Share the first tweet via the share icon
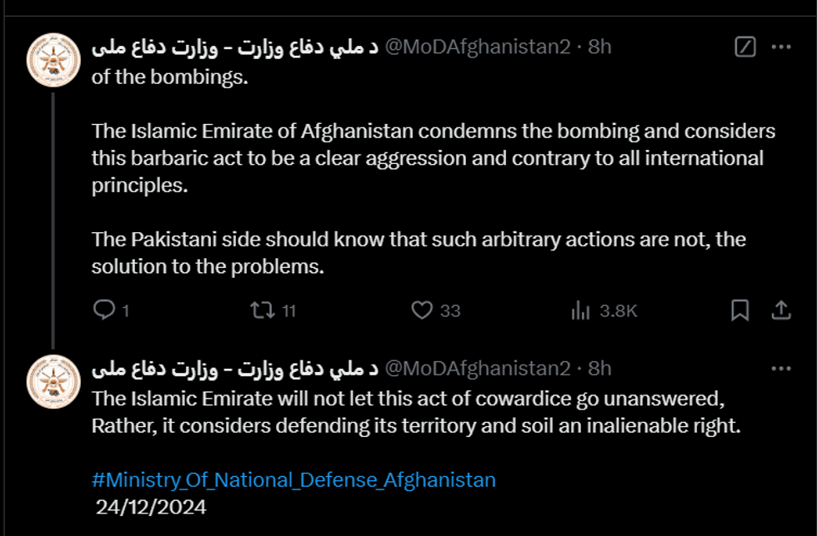The width and height of the screenshot is (817, 536). (781, 310)
